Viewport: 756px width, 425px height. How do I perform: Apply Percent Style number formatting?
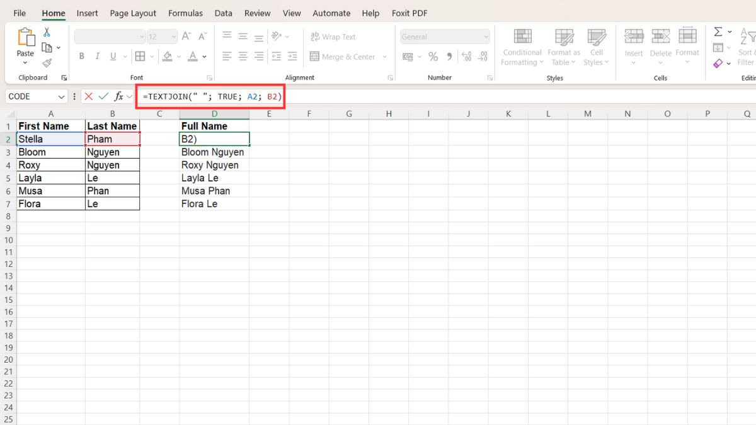[x=433, y=56]
